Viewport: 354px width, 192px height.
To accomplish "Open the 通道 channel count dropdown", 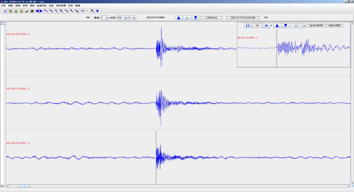I will pyautogui.click(x=108, y=18).
